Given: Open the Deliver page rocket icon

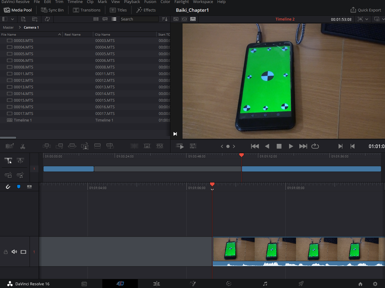Looking at the screenshot, I should (301, 284).
